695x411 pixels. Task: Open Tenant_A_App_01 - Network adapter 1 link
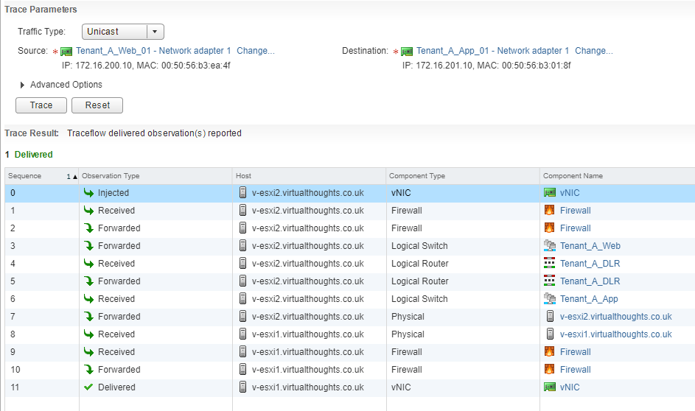[492, 51]
